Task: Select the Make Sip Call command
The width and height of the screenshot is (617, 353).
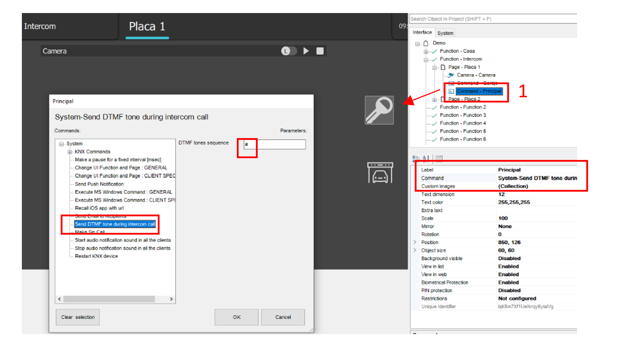Action: (90, 232)
